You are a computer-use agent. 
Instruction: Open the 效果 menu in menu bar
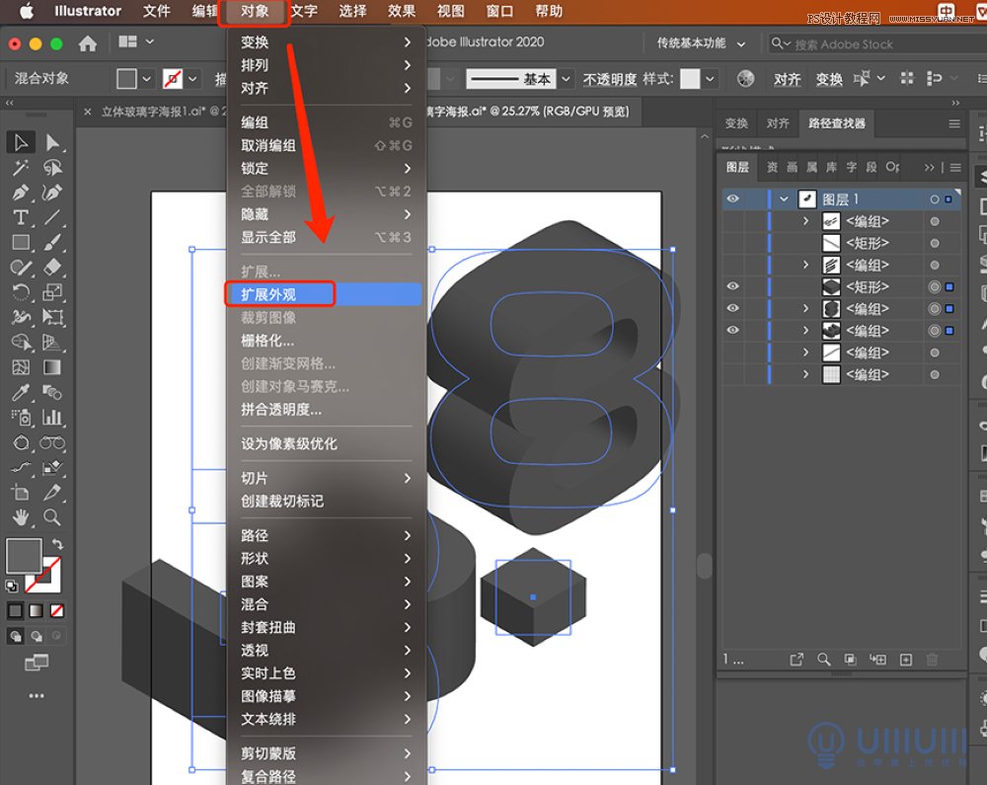click(x=402, y=12)
